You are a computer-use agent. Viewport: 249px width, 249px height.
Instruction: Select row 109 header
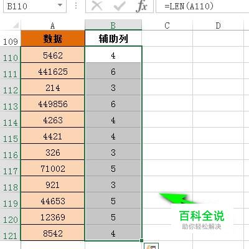pyautogui.click(x=10, y=39)
